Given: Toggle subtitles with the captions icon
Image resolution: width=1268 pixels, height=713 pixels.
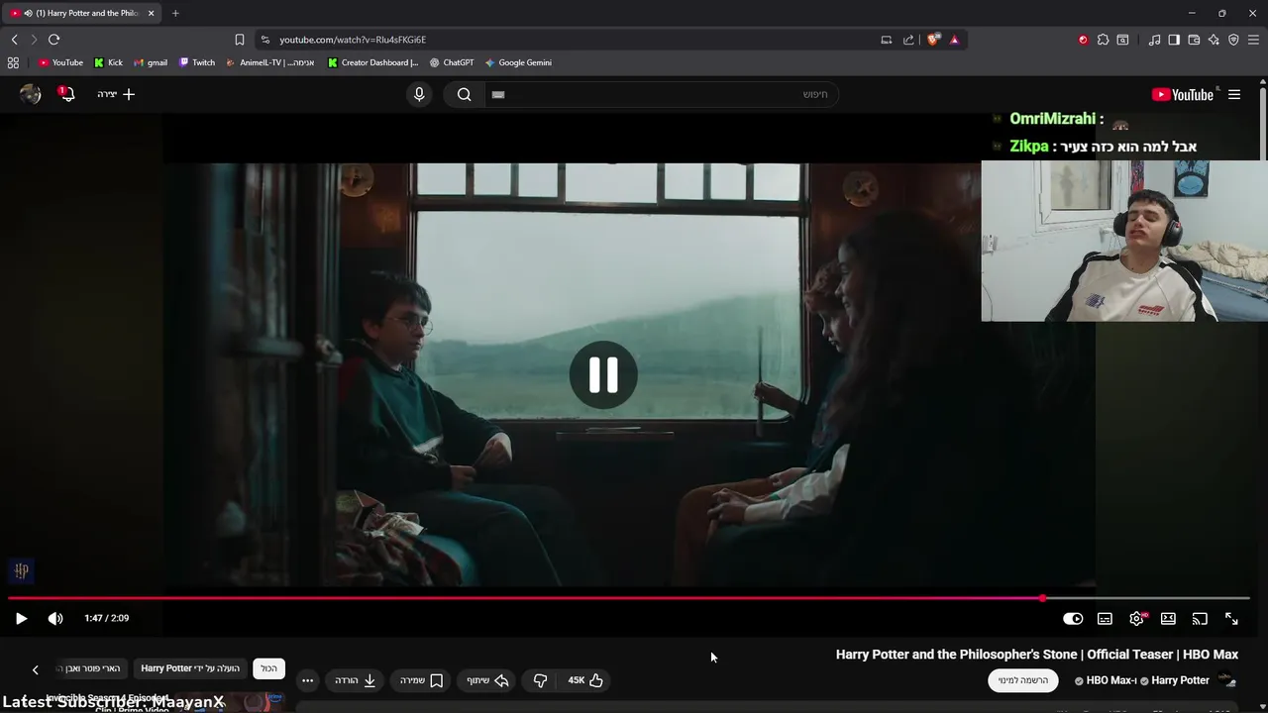Looking at the screenshot, I should pos(1105,618).
